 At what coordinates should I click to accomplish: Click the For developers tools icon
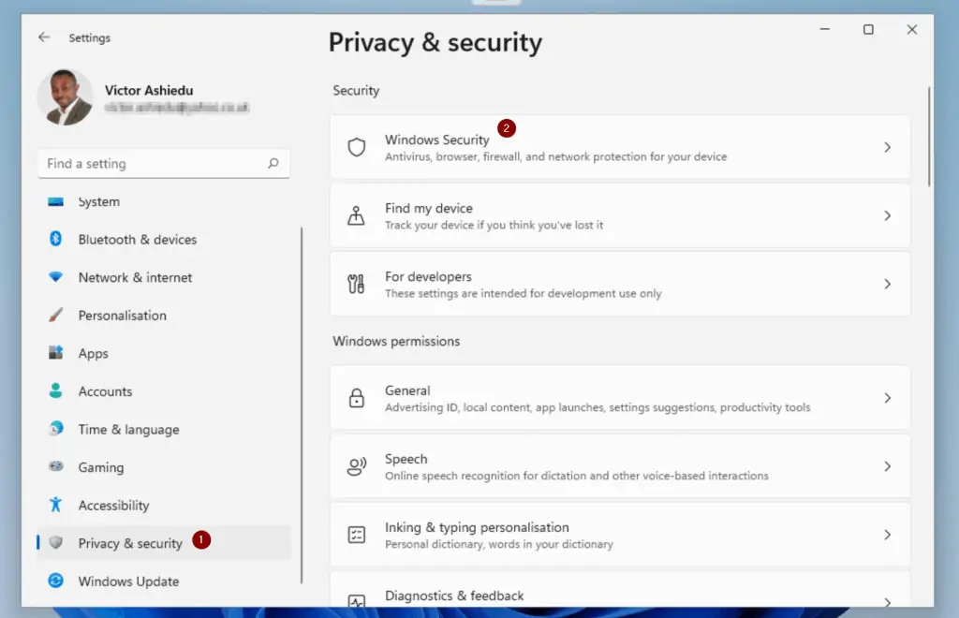[x=357, y=285]
